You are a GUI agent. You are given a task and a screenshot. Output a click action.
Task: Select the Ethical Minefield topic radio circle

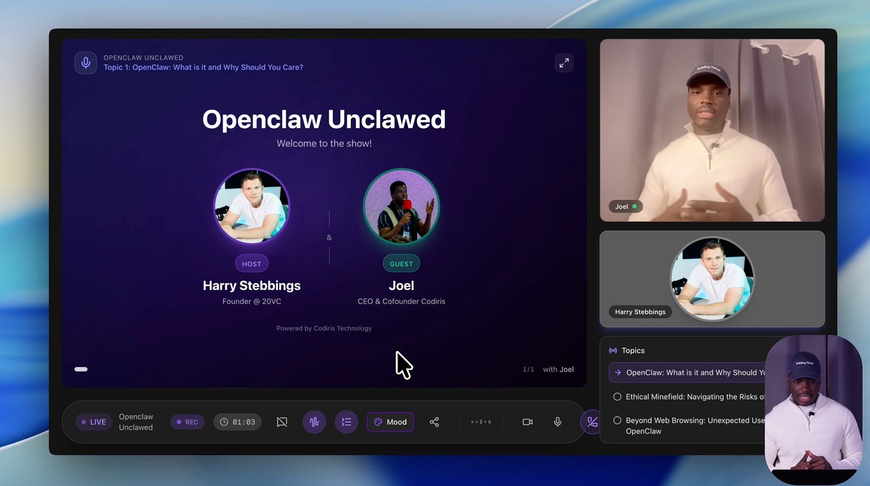(617, 397)
